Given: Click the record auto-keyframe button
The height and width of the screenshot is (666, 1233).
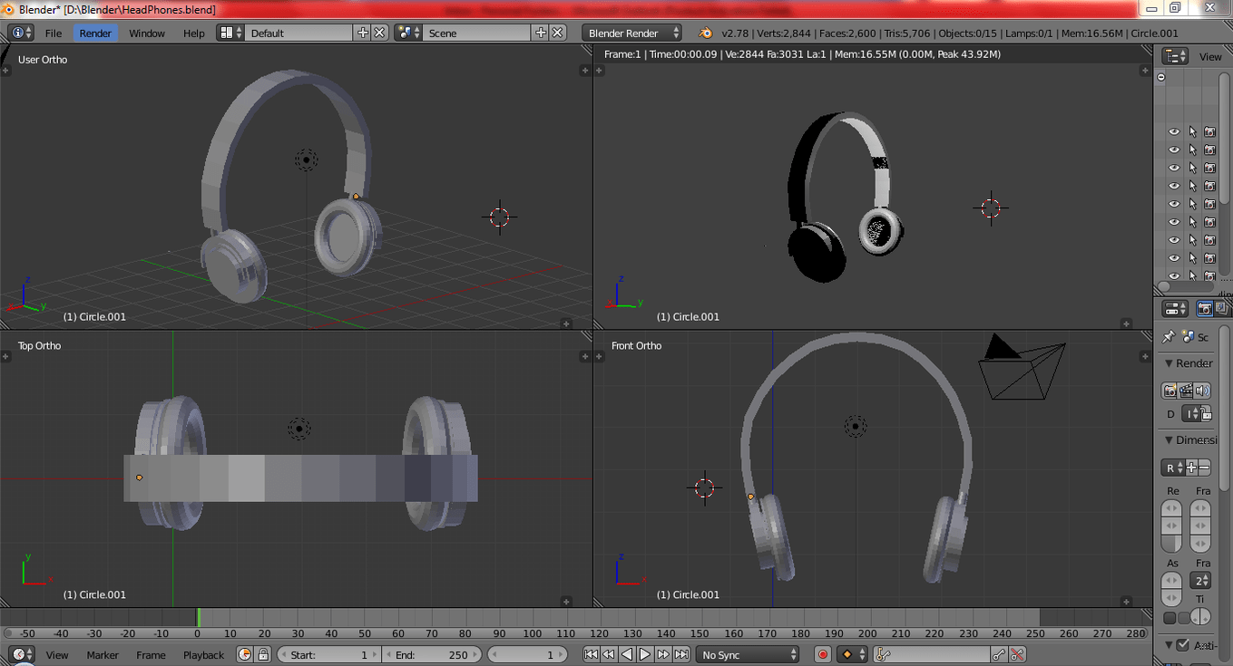Looking at the screenshot, I should tap(823, 655).
